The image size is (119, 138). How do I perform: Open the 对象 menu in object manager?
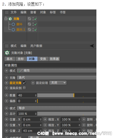click(43, 12)
